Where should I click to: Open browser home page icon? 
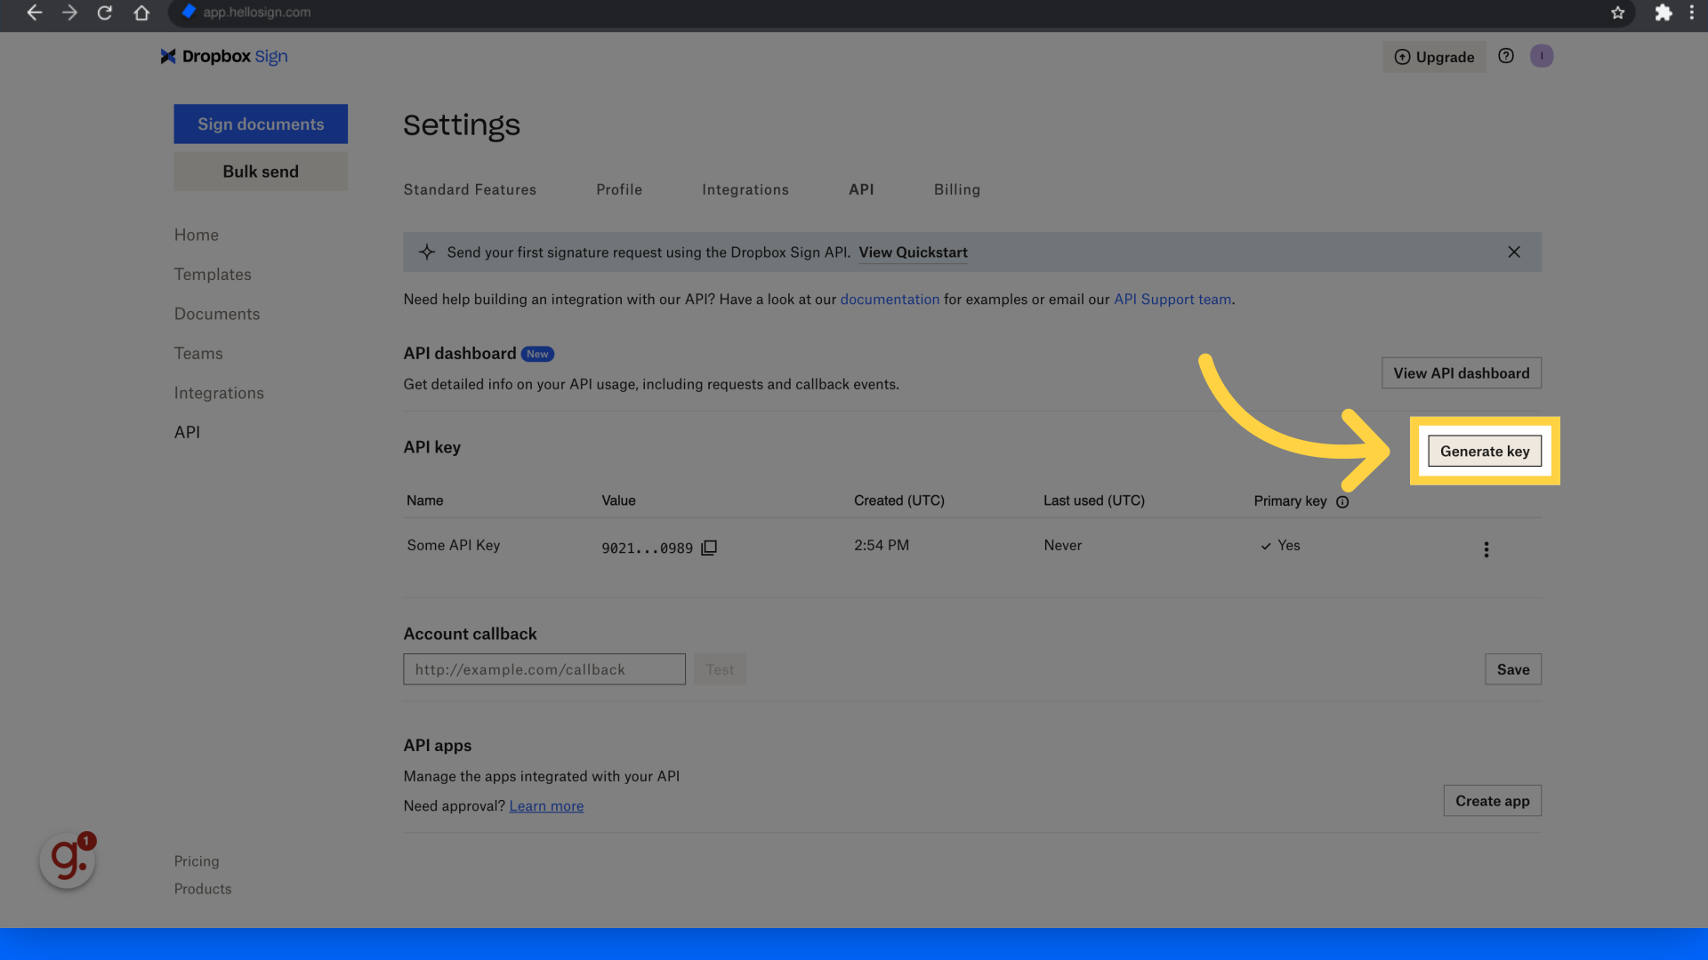click(141, 12)
